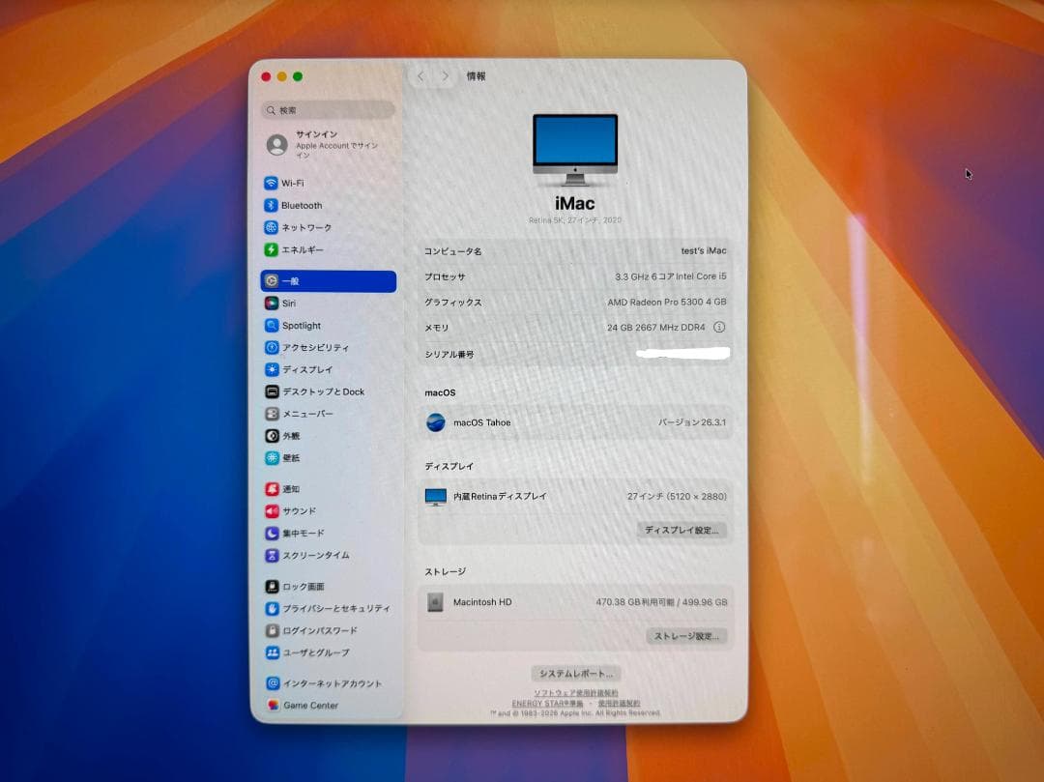This screenshot has width=1044, height=782.
Task: Select the エネルギー energy icon
Action: [271, 249]
